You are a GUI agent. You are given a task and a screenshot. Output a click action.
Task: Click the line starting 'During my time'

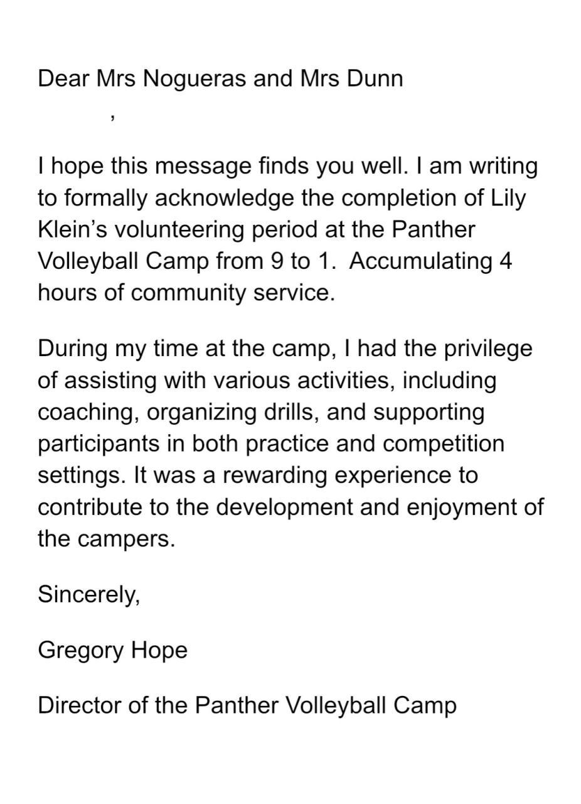pos(285,349)
